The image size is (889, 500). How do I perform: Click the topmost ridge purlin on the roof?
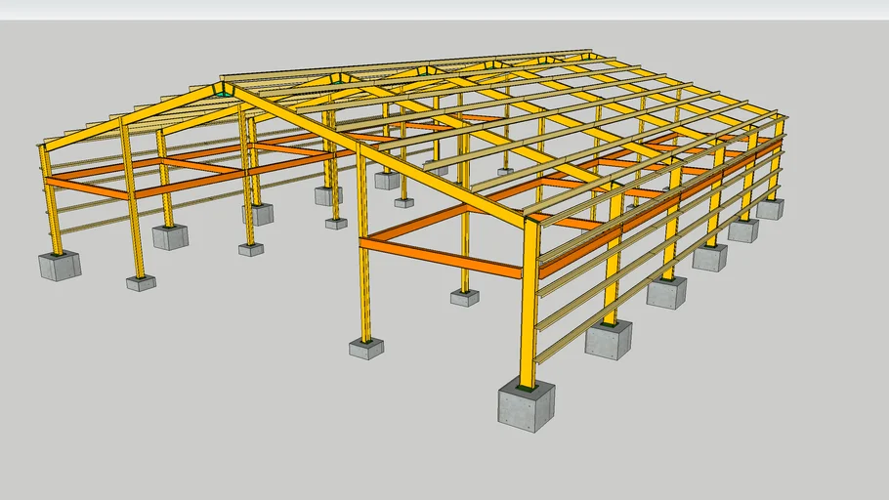tap(410, 63)
